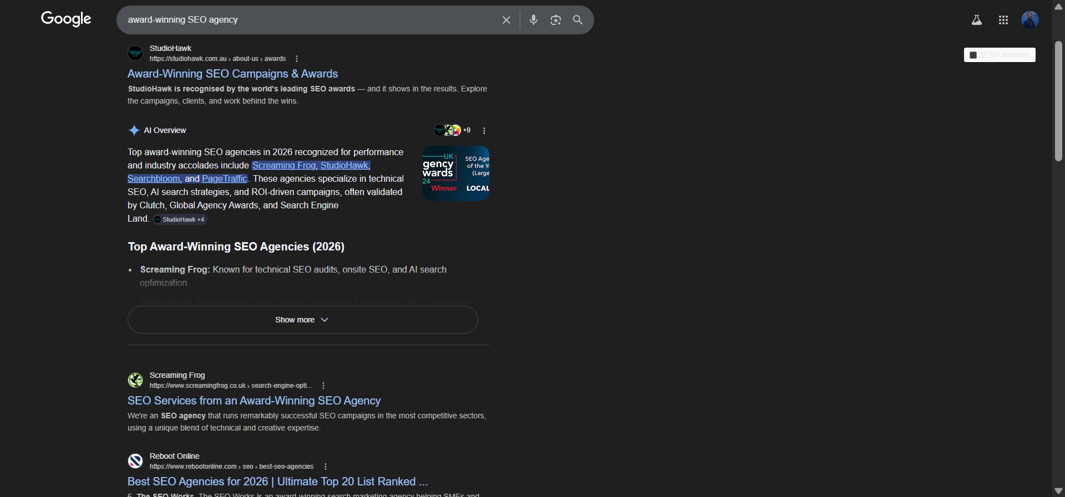Image resolution: width=1065 pixels, height=497 pixels.
Task: Open more options for the Screaming Frog result
Action: pyautogui.click(x=323, y=386)
